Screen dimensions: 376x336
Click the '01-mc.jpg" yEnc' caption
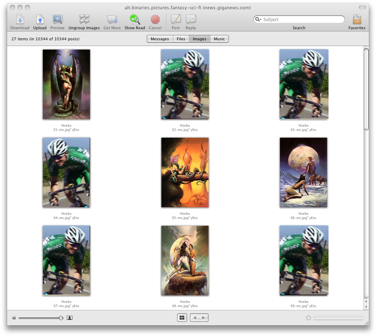click(66, 130)
